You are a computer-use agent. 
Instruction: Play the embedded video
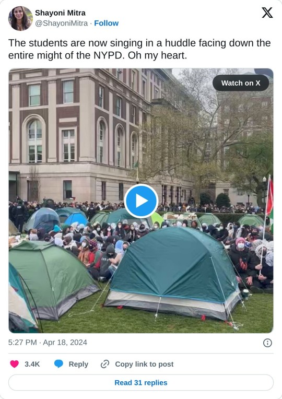coord(141,201)
